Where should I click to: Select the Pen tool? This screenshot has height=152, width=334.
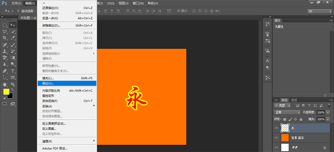[5, 71]
